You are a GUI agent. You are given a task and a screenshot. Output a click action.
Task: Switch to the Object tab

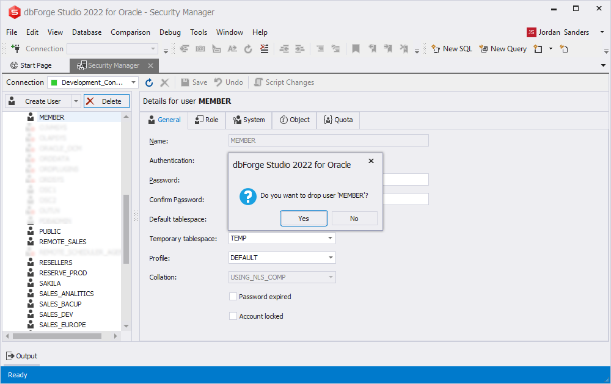pyautogui.click(x=295, y=120)
